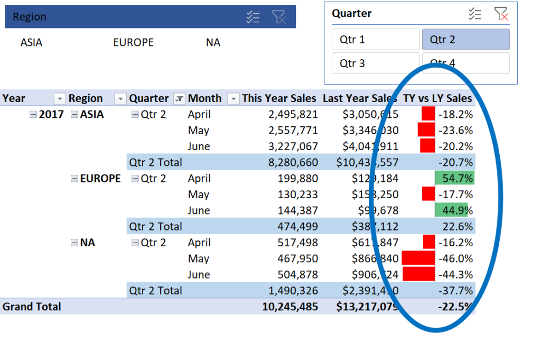This screenshot has height=342, width=541.
Task: Clear the filter on the Region slicer
Action: click(x=280, y=16)
